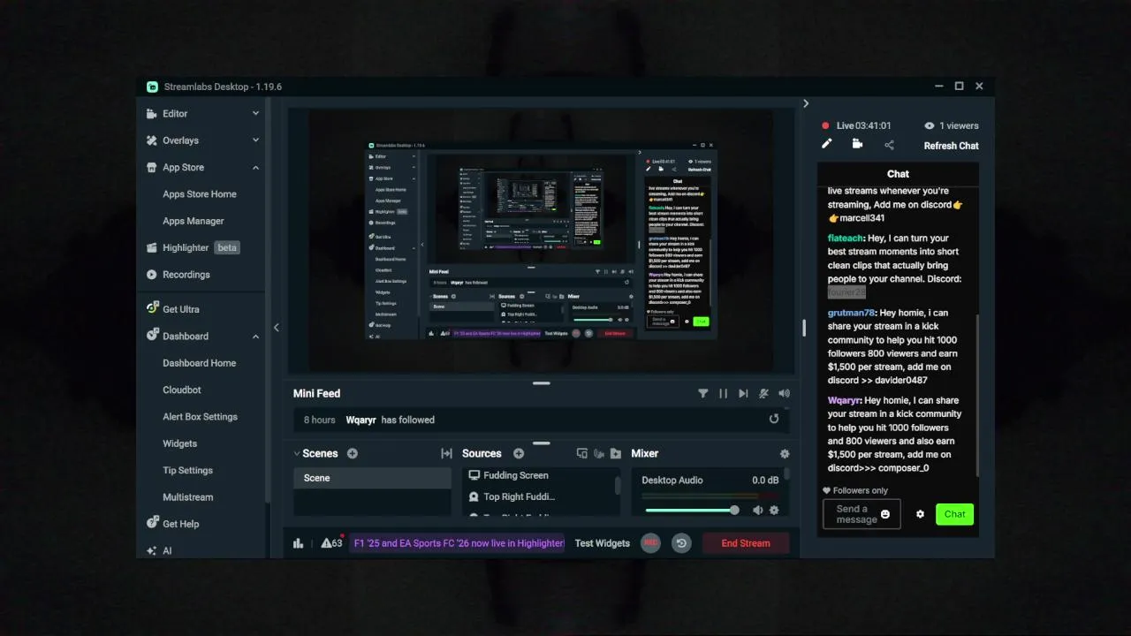Click the App Store bag icon
The image size is (1131, 636).
(152, 167)
